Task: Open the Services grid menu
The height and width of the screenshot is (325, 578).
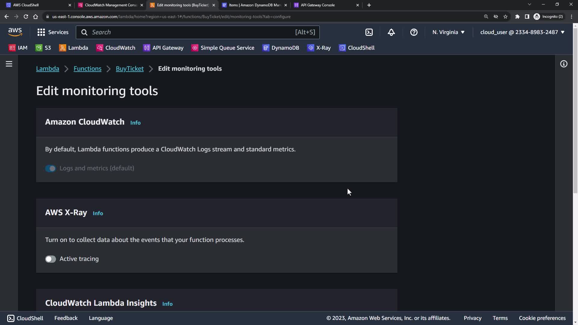Action: [x=53, y=32]
